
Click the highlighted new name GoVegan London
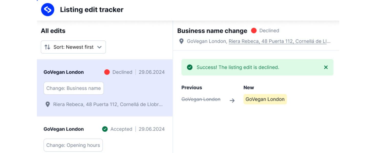(x=265, y=99)
